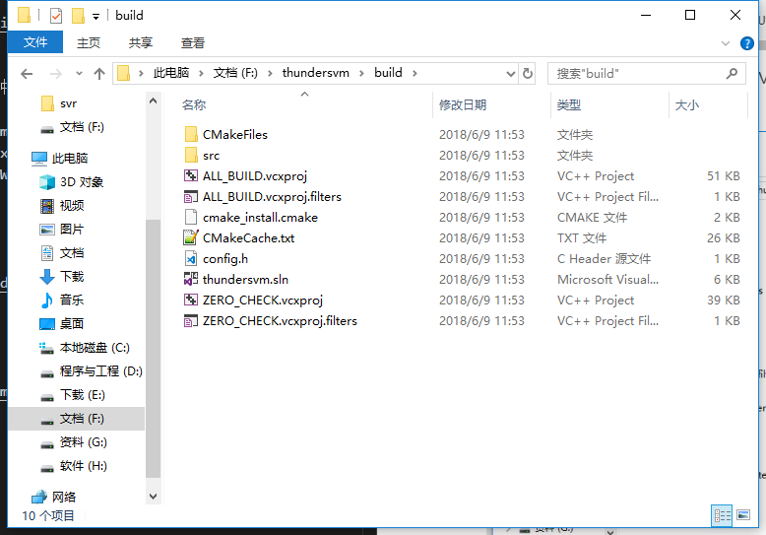Switch to the 查看 ribbon tab
This screenshot has height=535, width=766.
click(193, 43)
